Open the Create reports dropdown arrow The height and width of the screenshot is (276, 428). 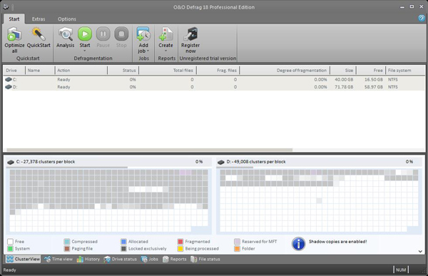pos(165,51)
